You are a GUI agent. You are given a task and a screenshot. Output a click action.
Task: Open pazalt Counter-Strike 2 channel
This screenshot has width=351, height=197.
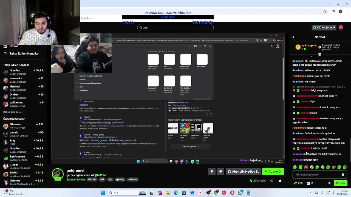click(x=23, y=134)
